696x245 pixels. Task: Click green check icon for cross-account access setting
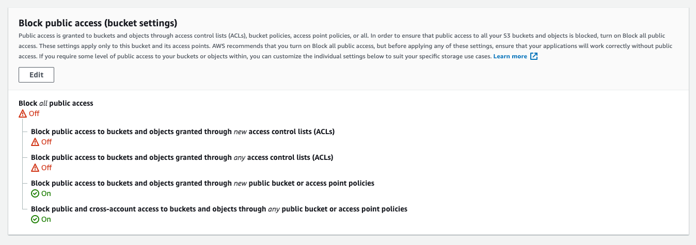pos(35,219)
